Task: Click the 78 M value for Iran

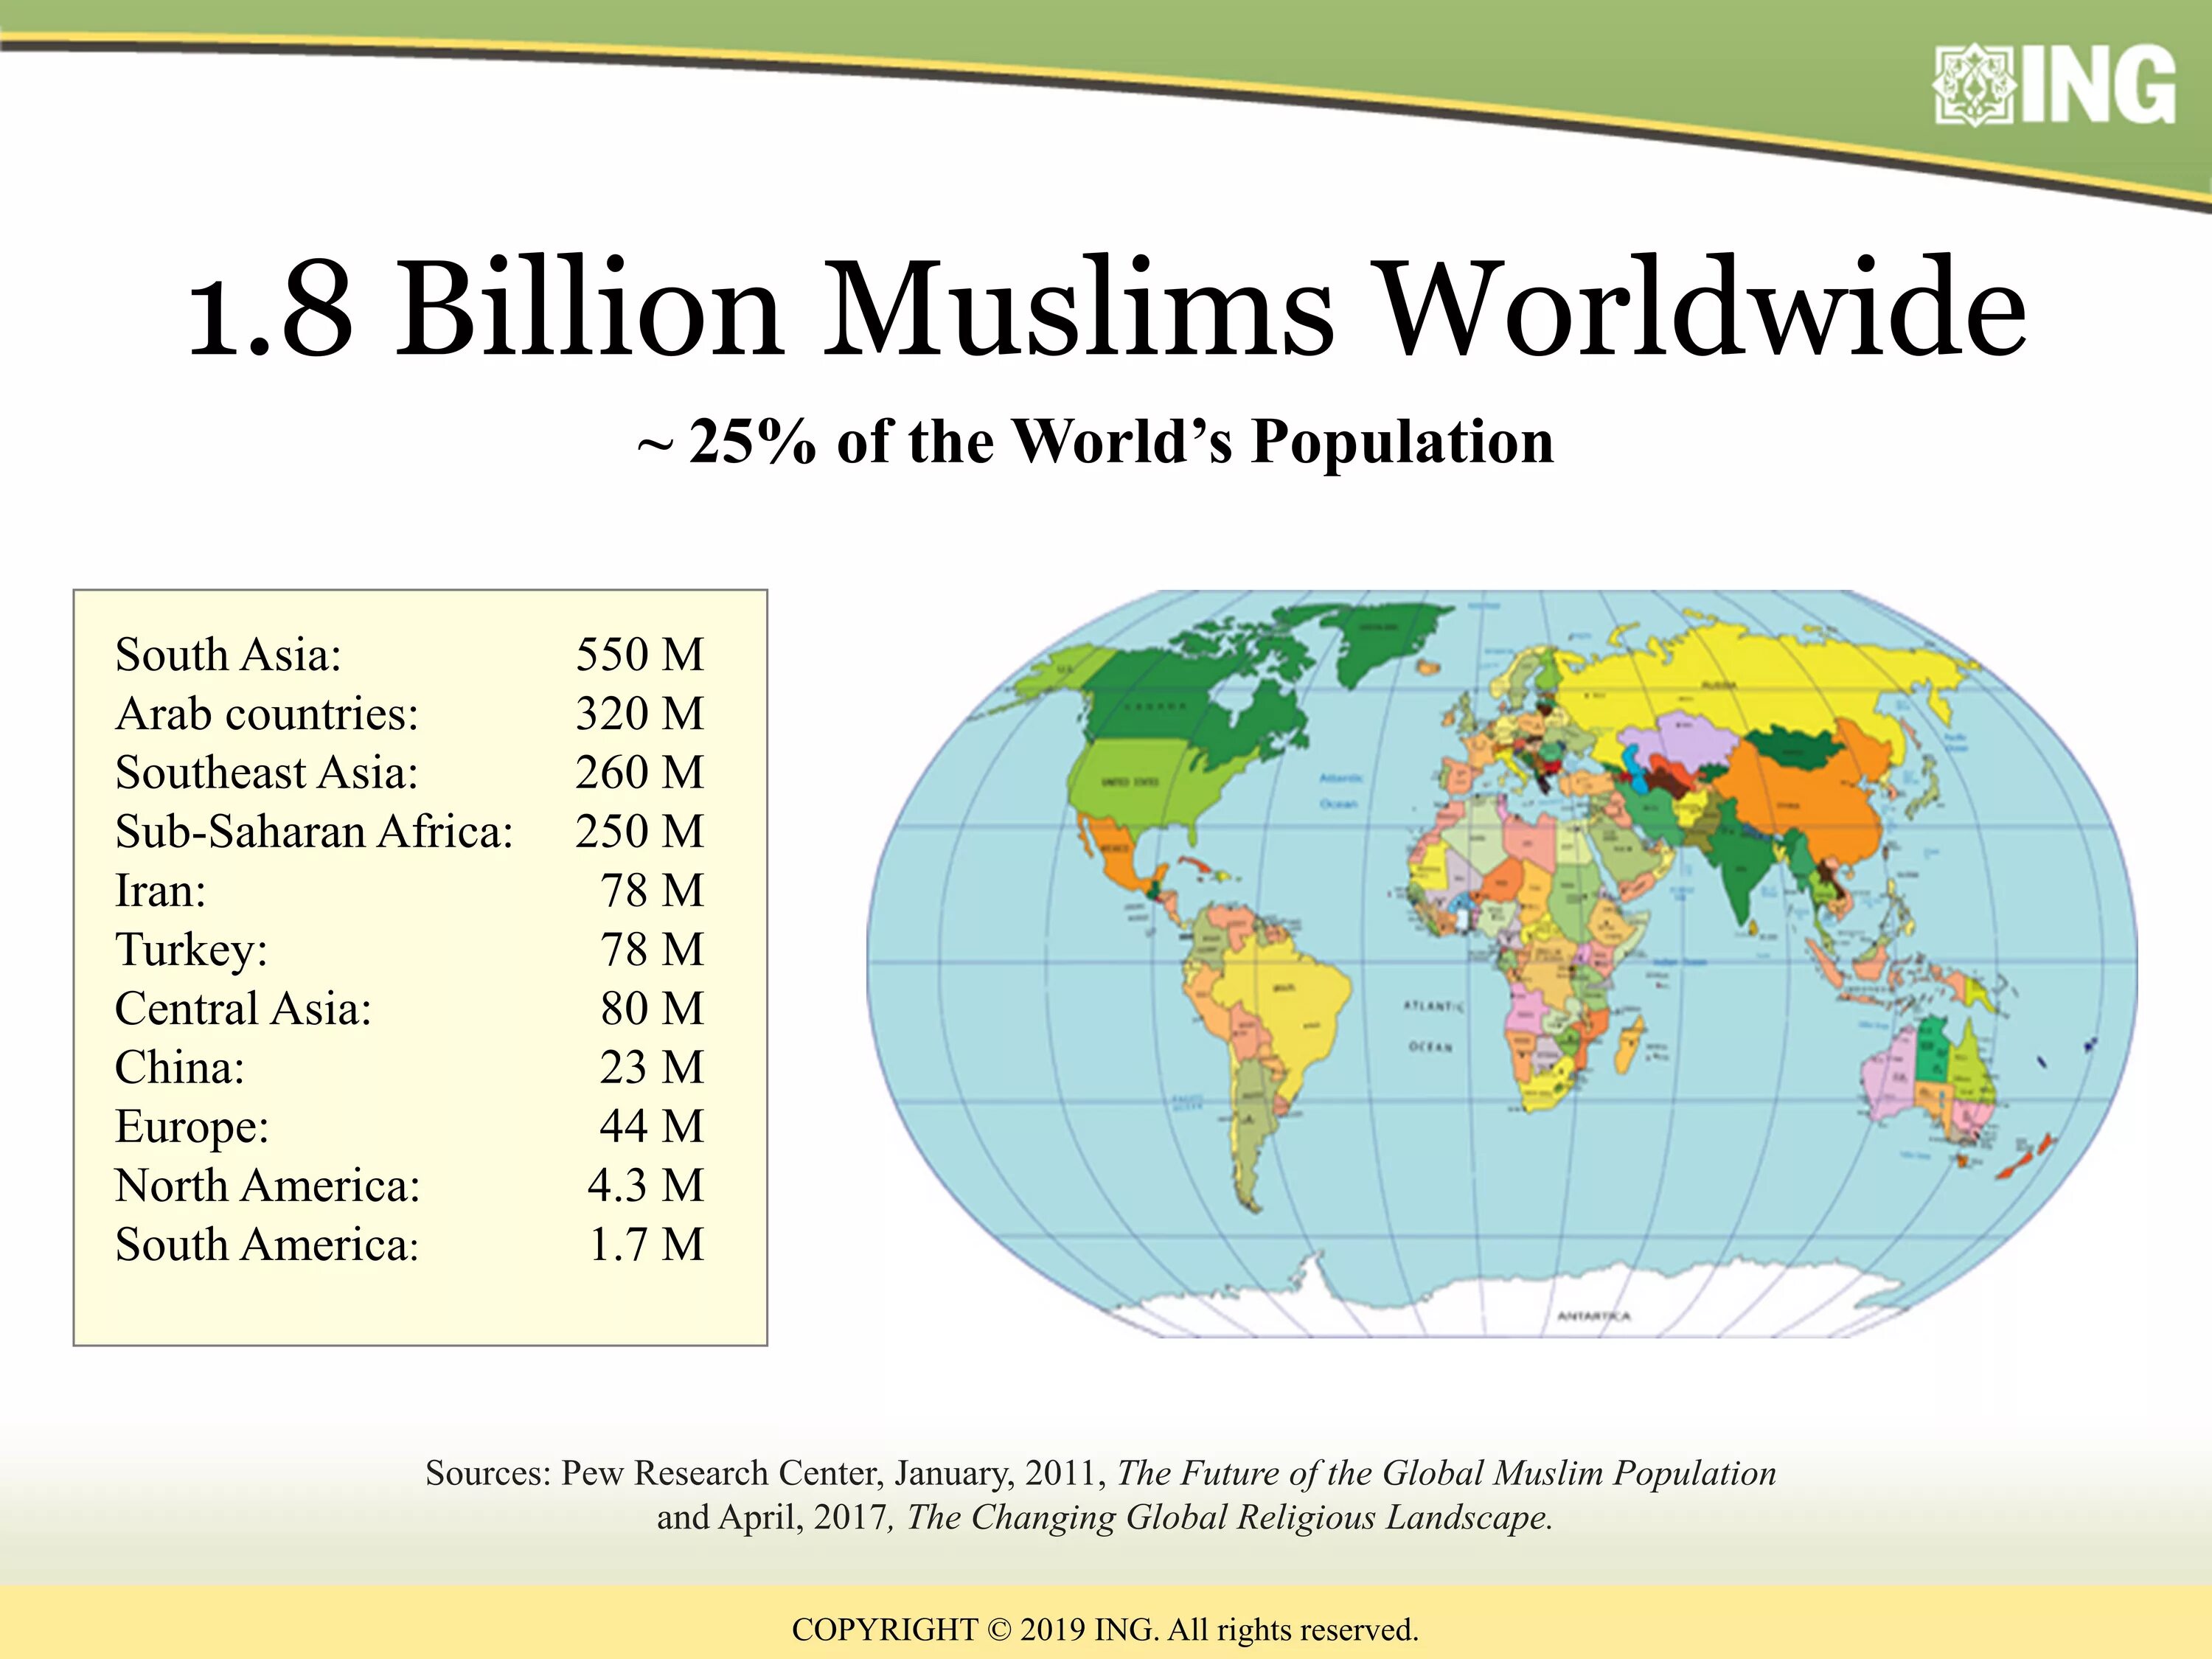Action: tap(652, 891)
